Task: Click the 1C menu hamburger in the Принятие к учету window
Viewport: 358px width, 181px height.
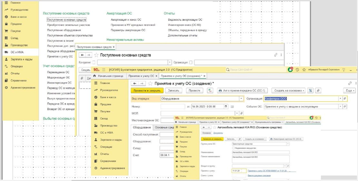Action: [x=104, y=70]
